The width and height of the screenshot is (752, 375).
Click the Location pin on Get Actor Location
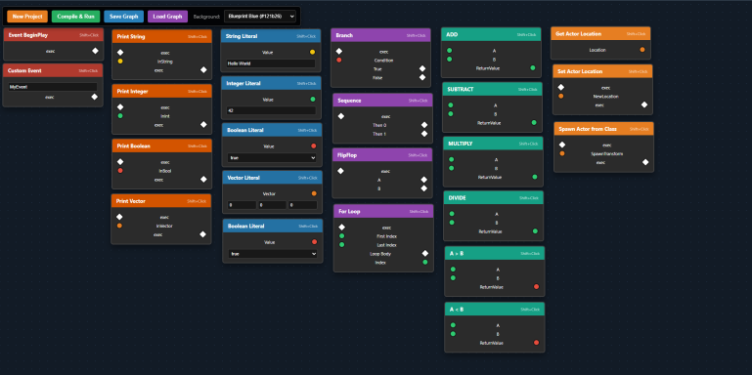tap(642, 50)
